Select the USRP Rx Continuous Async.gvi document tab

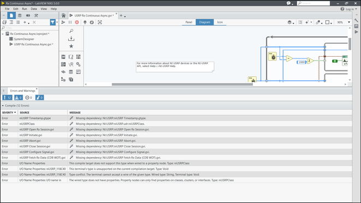[94, 15]
